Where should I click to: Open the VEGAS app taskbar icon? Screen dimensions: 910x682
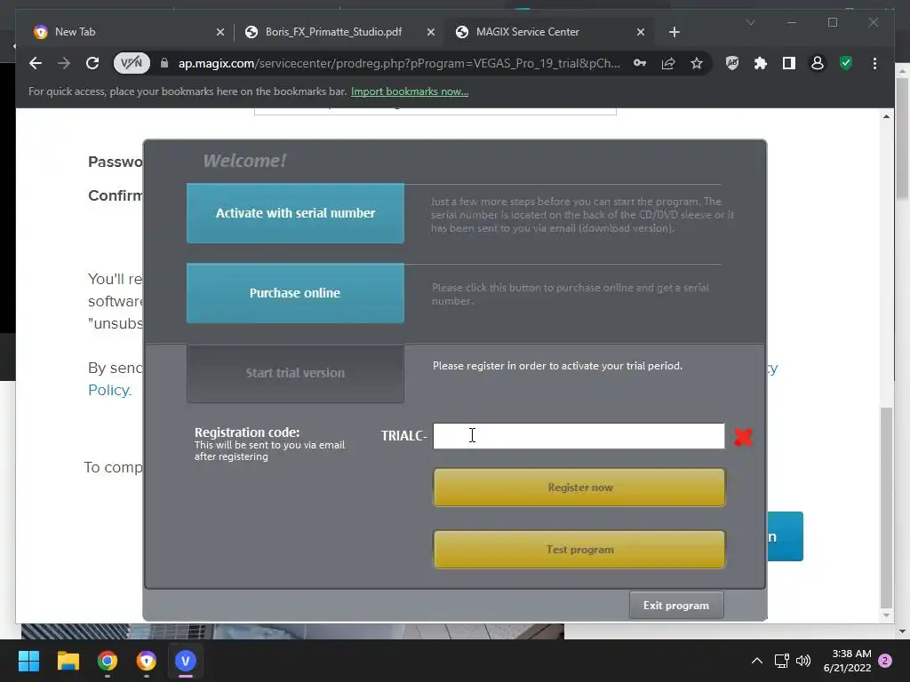pos(186,661)
